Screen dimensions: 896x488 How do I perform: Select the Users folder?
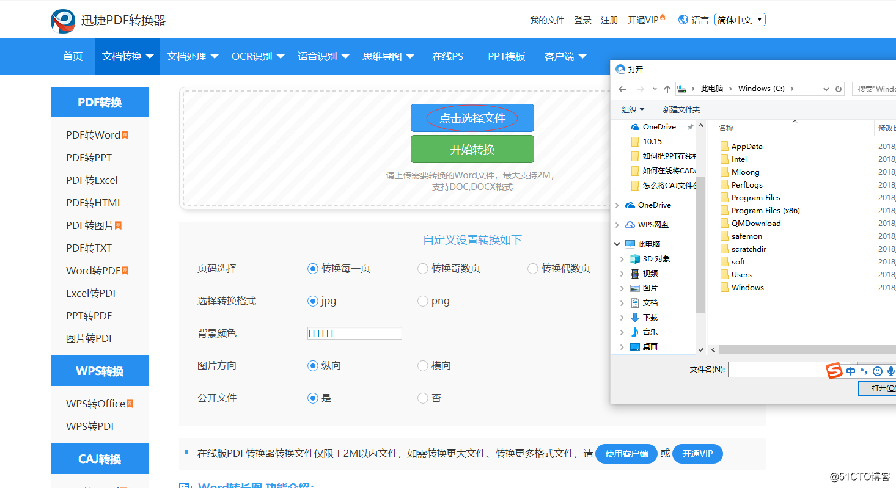[x=735, y=275]
